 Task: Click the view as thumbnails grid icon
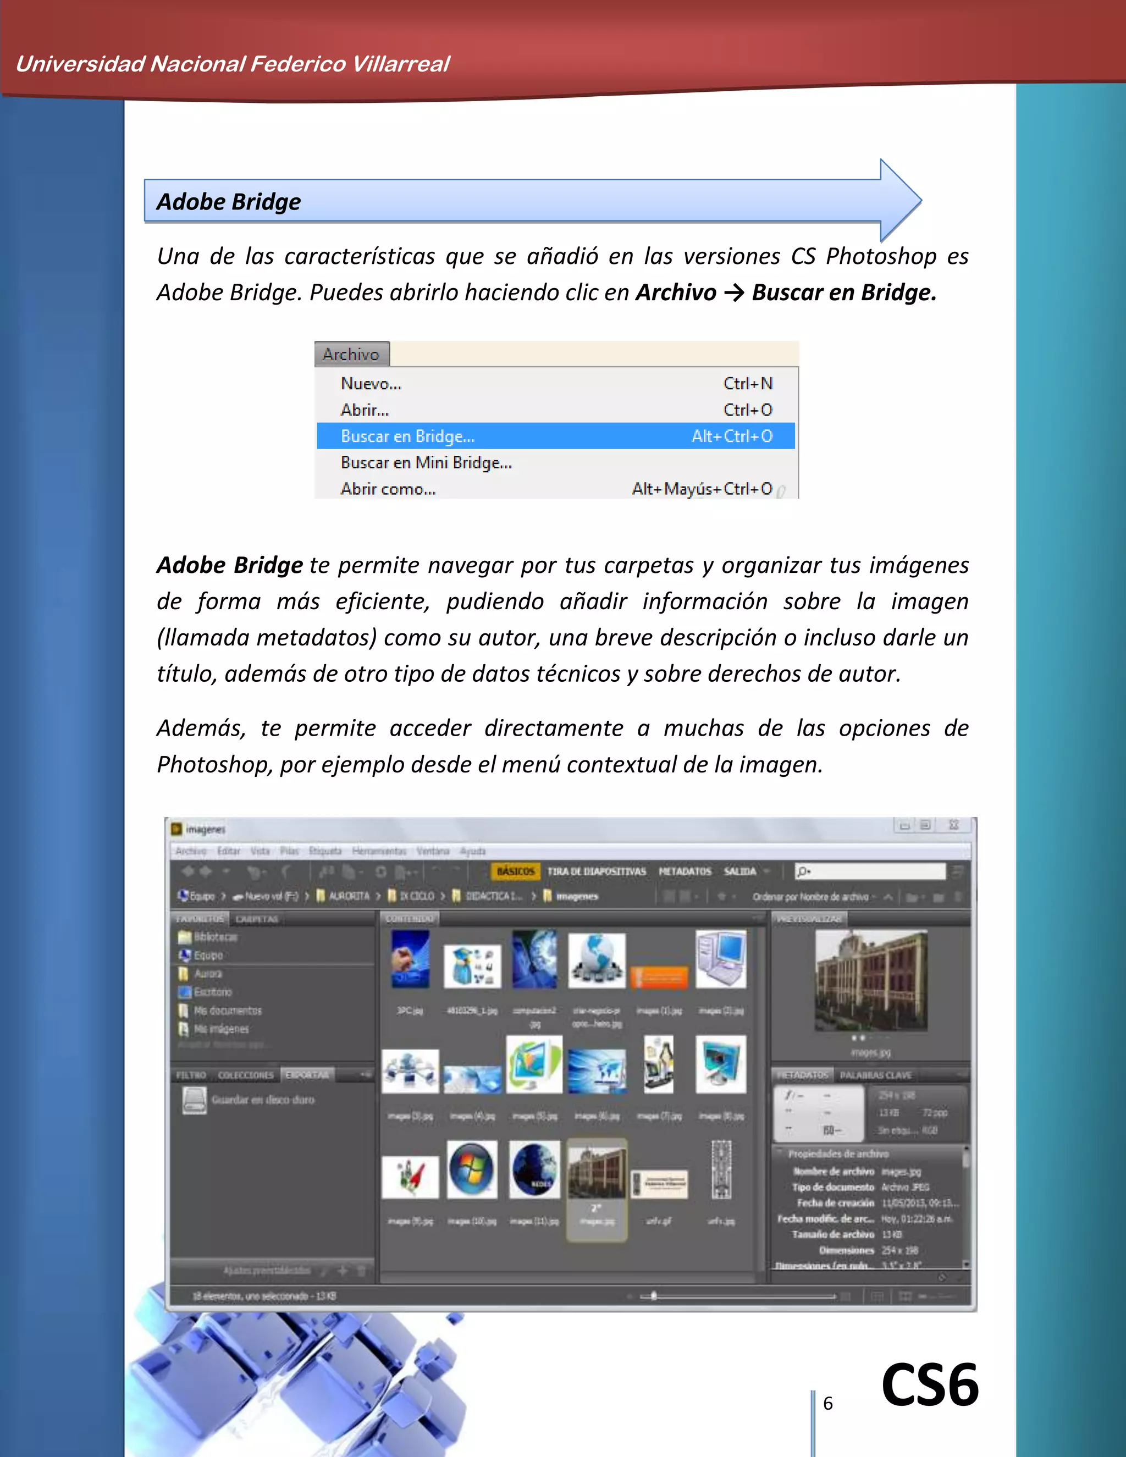904,1296
